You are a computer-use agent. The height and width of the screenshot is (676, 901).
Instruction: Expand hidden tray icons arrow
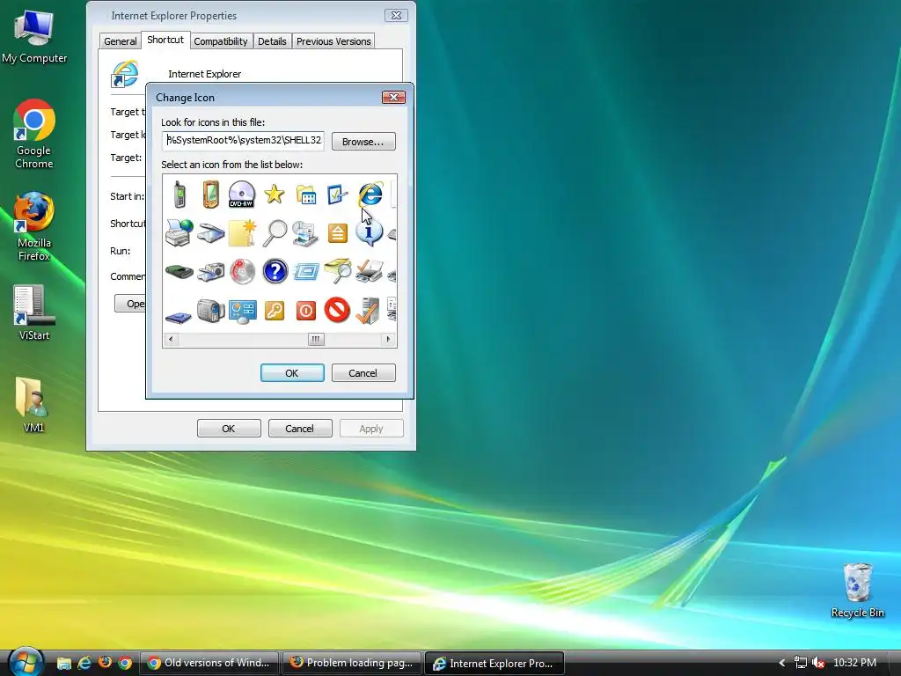[x=782, y=663]
